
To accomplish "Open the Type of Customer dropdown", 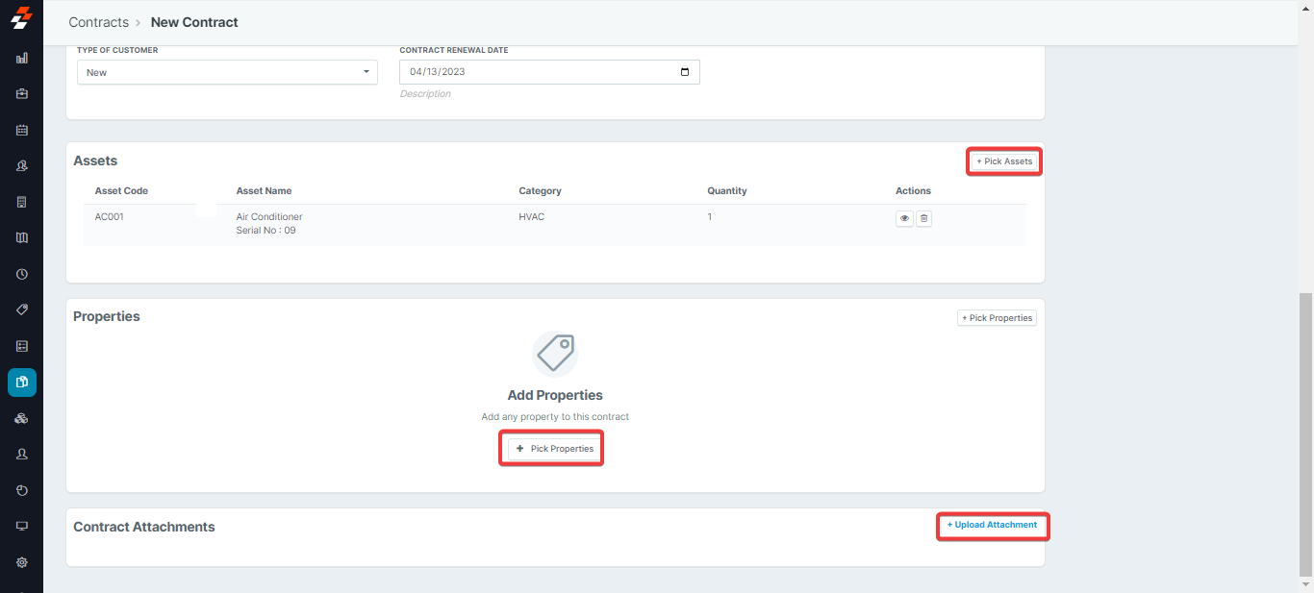I will tap(227, 72).
